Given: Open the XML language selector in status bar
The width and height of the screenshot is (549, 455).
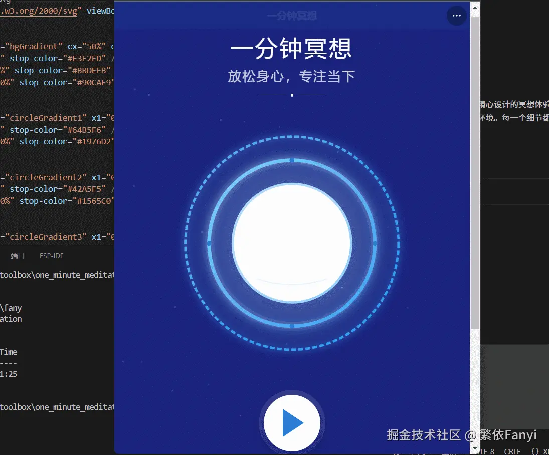Looking at the screenshot, I should (x=545, y=451).
